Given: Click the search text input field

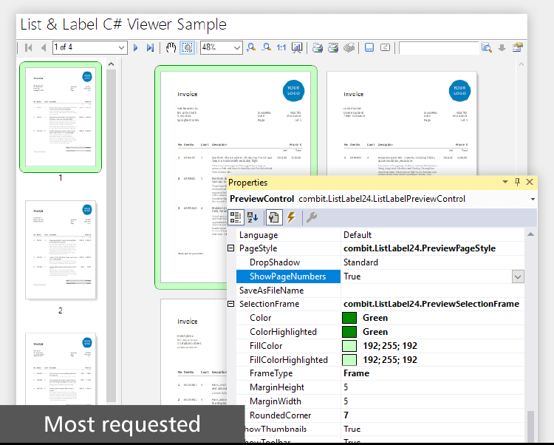Looking at the screenshot, I should (x=439, y=47).
